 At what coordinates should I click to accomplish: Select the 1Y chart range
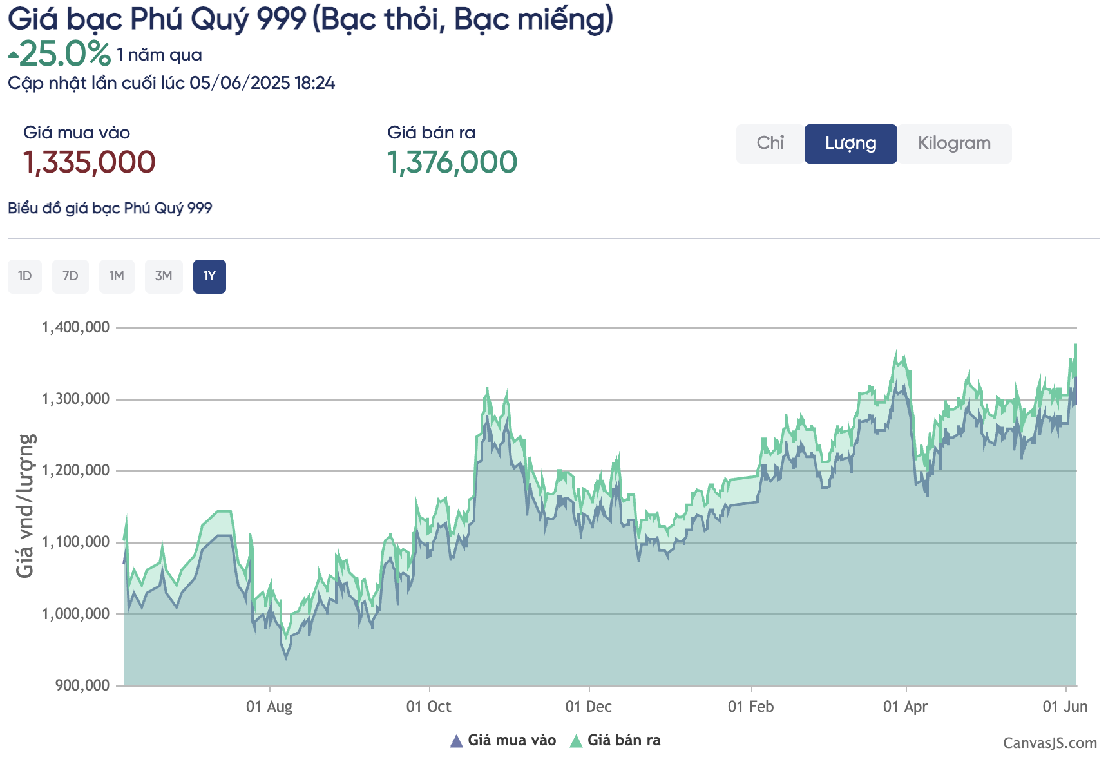[209, 276]
